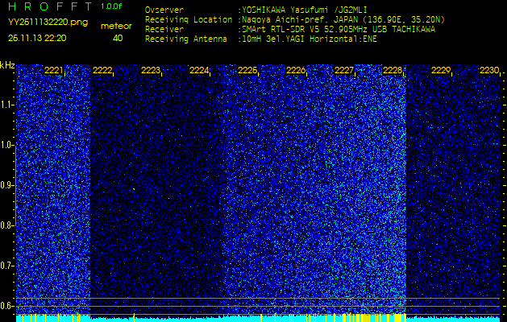This screenshot has width=507, height=322.
Task: Click the 10mH 3el.YAGI antenna value
Action: [x=309, y=39]
